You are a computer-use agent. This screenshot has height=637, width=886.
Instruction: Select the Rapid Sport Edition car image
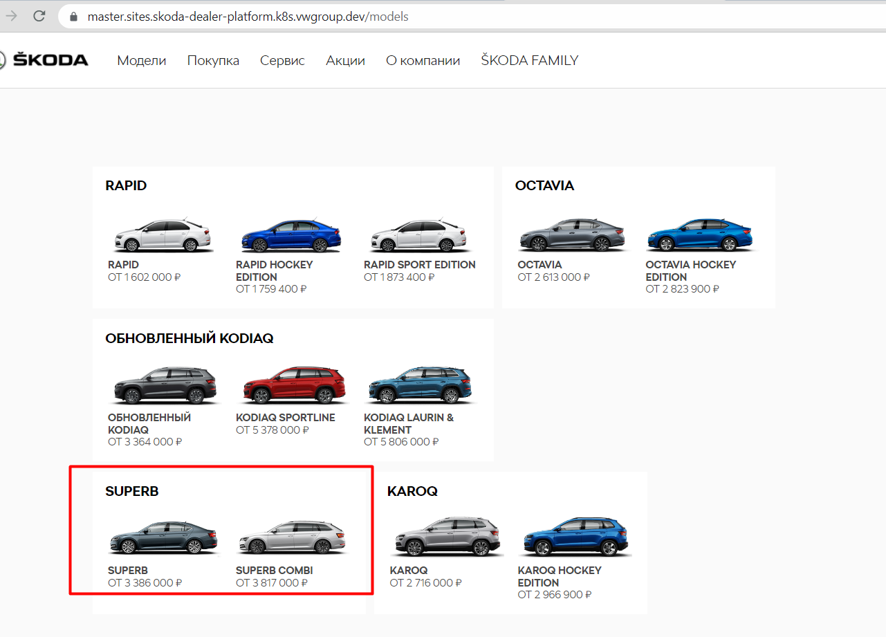419,236
